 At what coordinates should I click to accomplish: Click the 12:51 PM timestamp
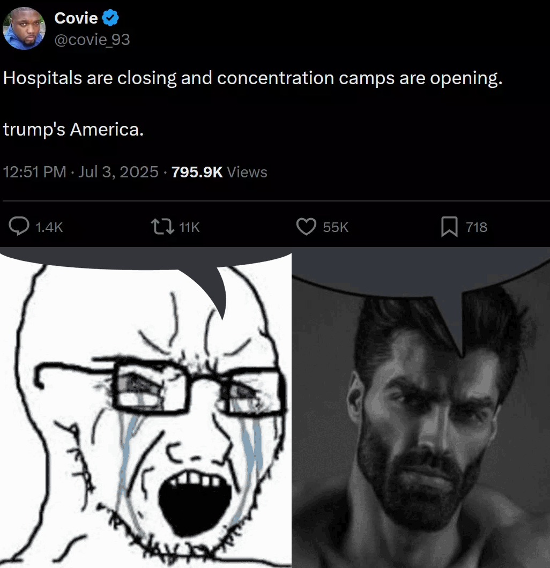(x=34, y=171)
